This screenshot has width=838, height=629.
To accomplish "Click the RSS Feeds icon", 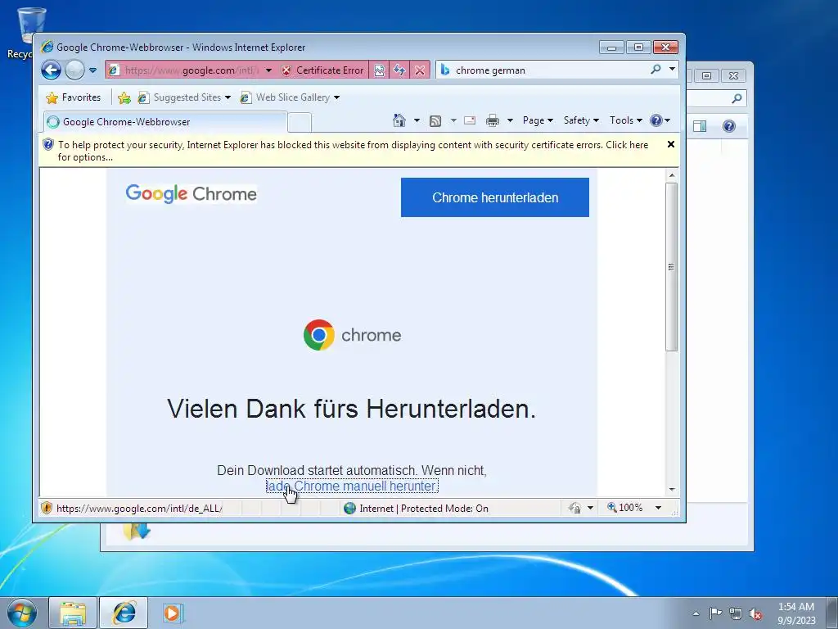I will click(435, 121).
